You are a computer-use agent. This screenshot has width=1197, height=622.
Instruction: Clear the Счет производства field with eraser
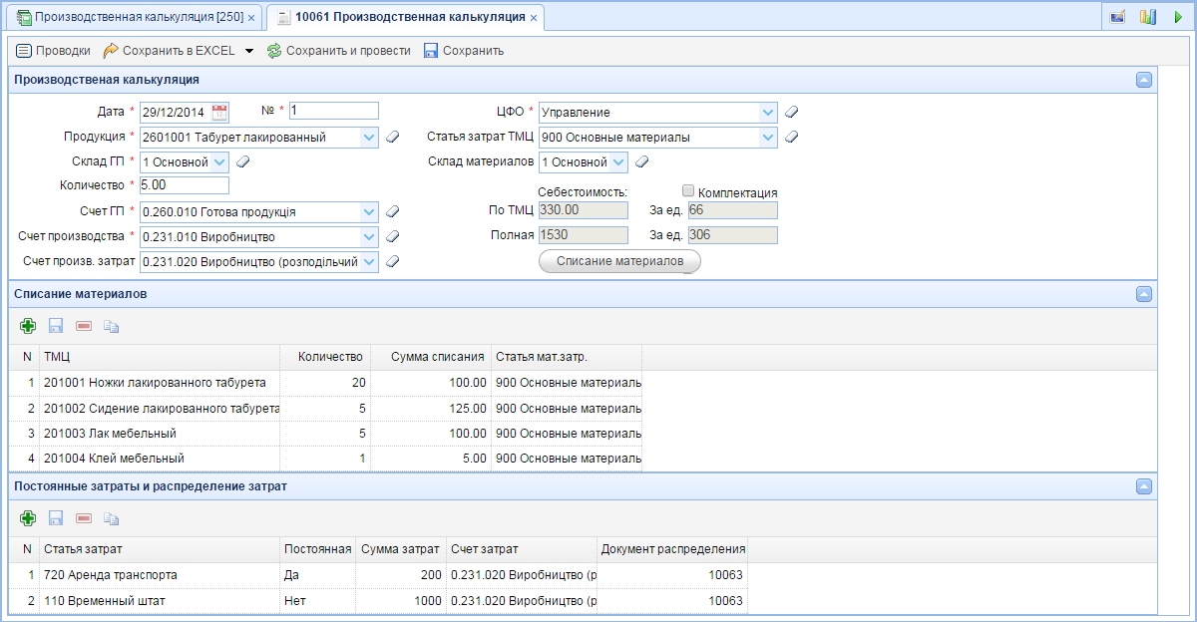pos(393,236)
